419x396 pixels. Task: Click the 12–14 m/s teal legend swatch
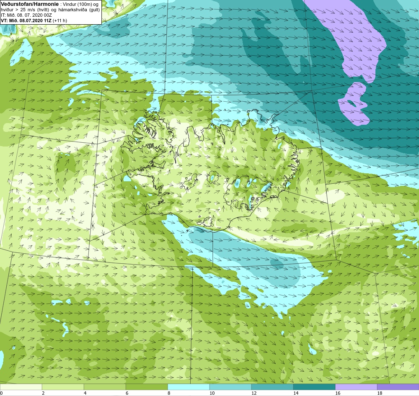pyautogui.click(x=272, y=387)
